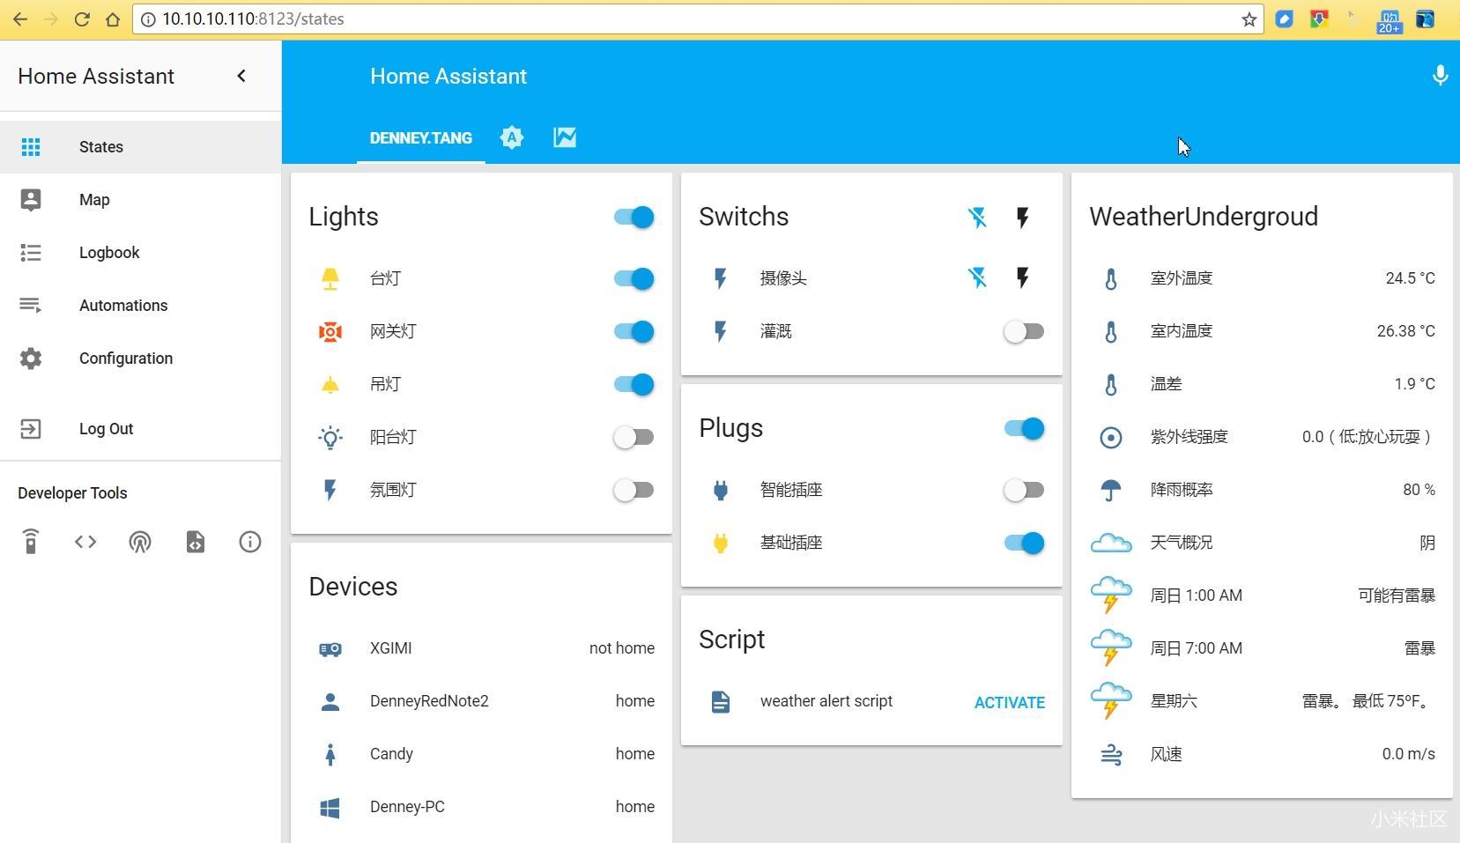Select the DENNEY.TANG tab
The image size is (1460, 843).
tap(421, 138)
